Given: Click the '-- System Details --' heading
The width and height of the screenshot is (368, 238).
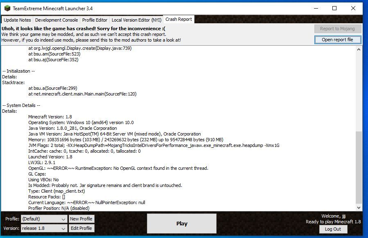Looking at the screenshot, I should [x=21, y=105].
